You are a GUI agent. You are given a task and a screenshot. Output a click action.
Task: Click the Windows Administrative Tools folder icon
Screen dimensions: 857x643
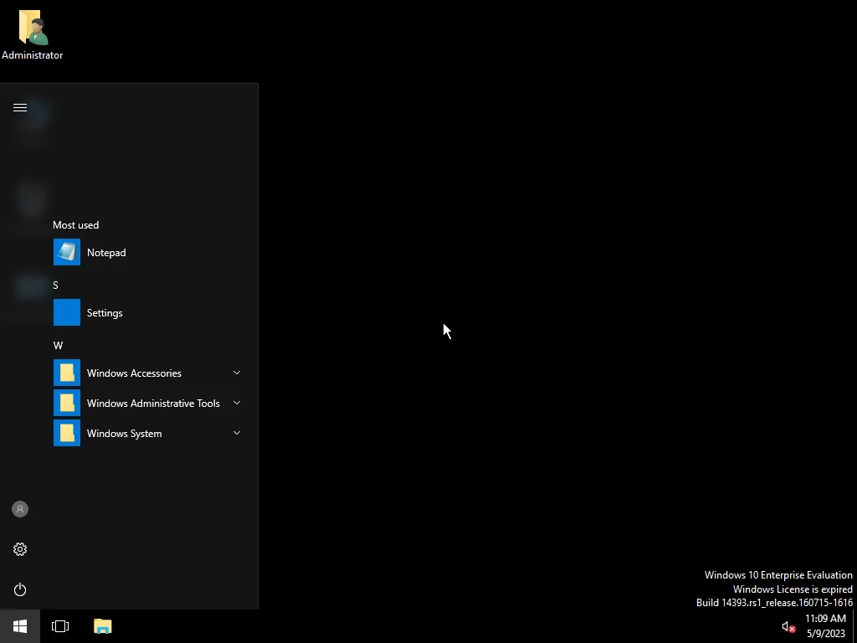67,403
